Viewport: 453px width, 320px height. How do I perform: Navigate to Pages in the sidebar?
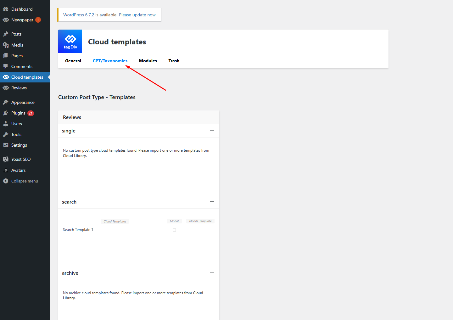click(25, 56)
